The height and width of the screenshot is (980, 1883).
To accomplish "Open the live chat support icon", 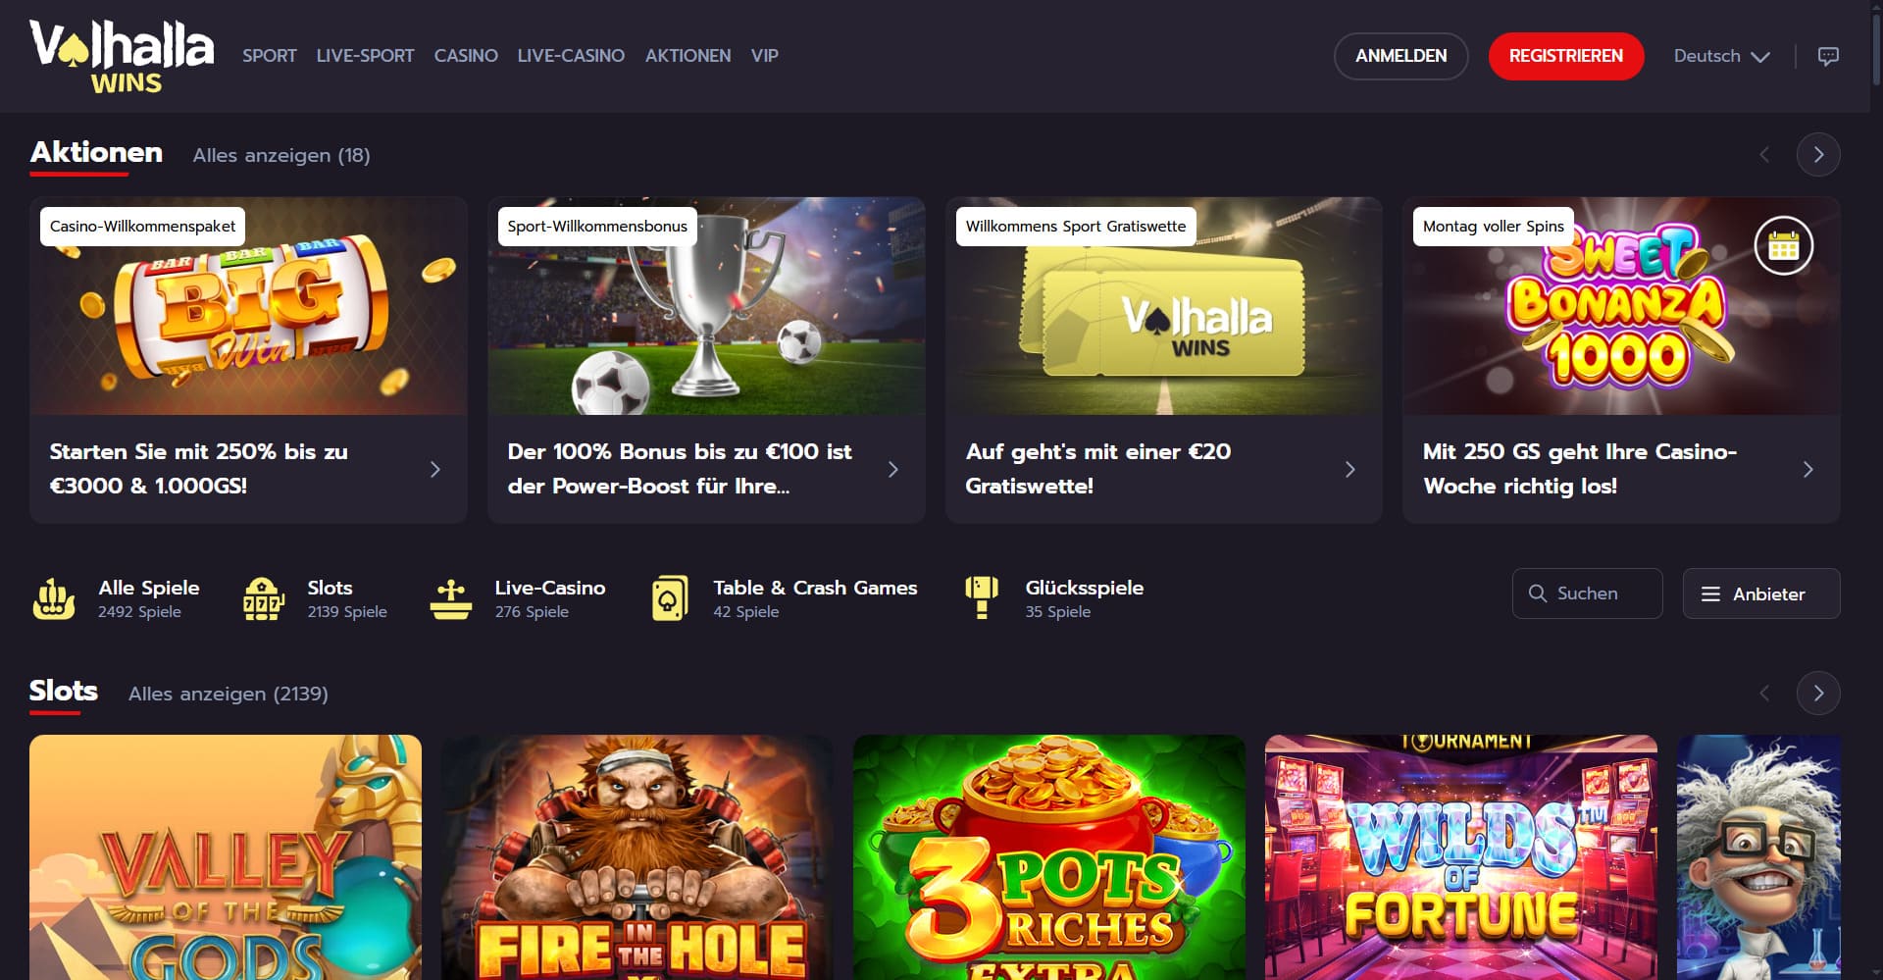I will coord(1828,56).
